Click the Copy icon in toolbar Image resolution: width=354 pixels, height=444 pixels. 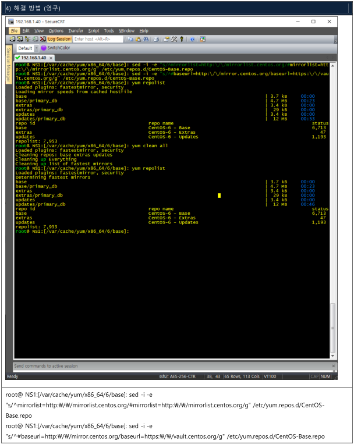click(130, 39)
